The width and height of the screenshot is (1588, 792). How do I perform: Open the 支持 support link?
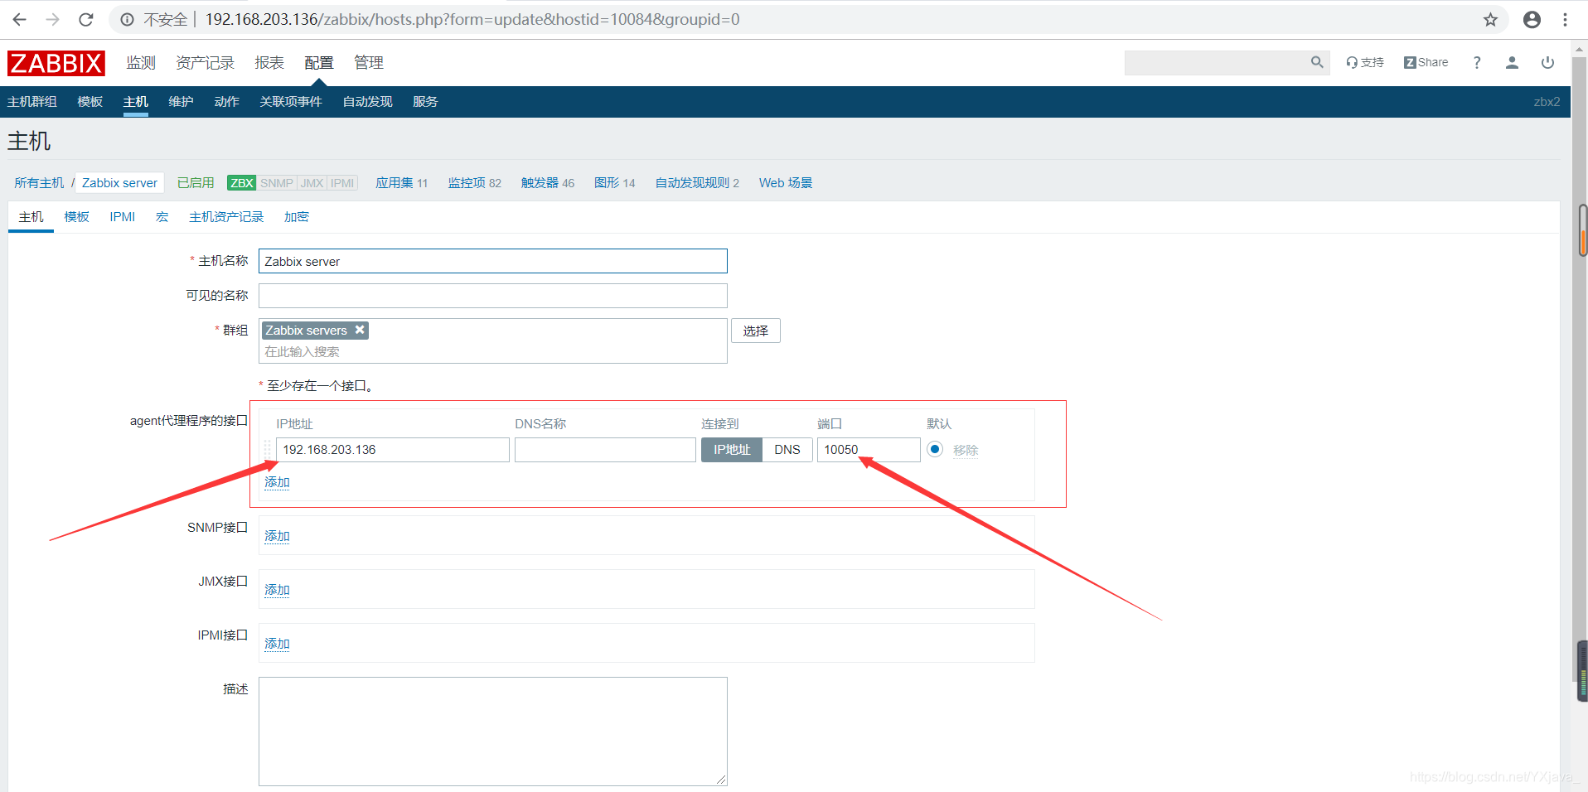pos(1365,62)
